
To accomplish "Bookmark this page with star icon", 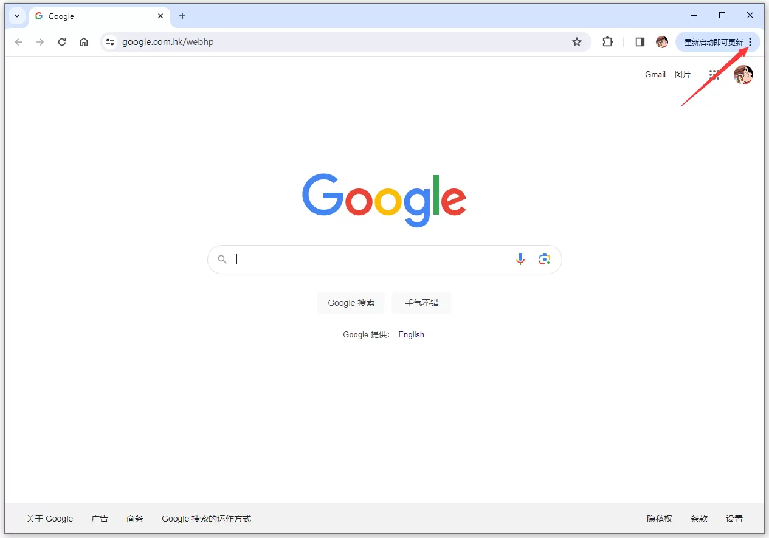I will (x=577, y=42).
